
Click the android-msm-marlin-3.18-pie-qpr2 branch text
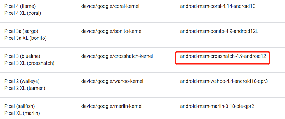pos(217,106)
